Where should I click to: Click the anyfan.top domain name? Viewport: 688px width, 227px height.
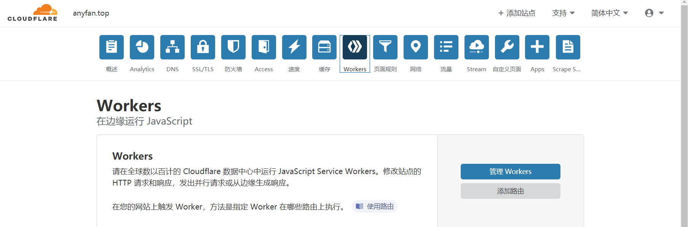91,13
